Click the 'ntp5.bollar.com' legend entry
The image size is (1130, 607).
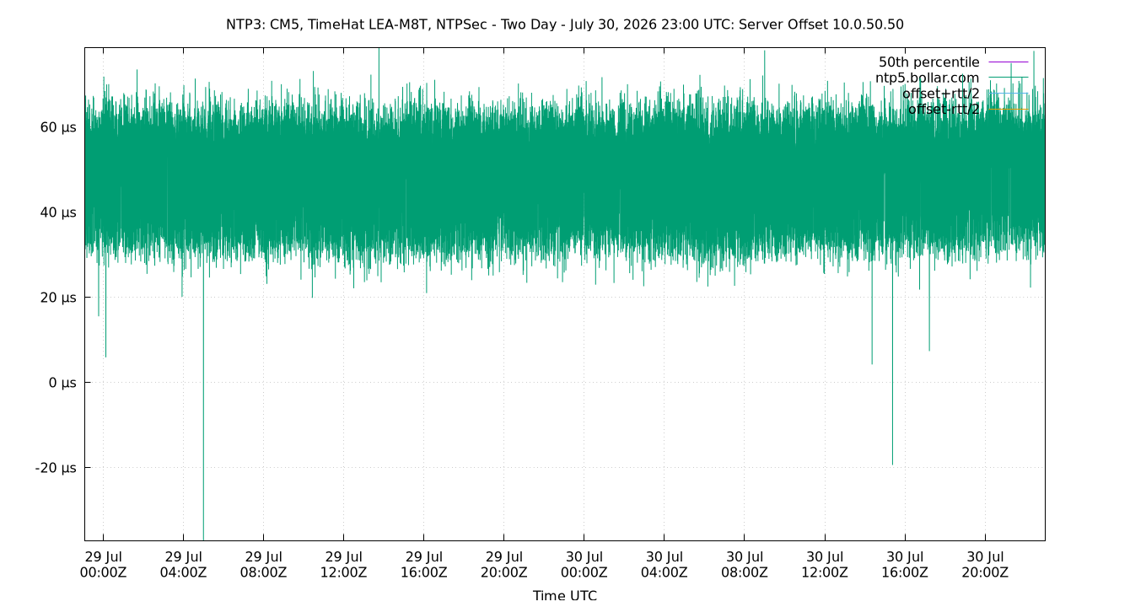click(x=927, y=78)
